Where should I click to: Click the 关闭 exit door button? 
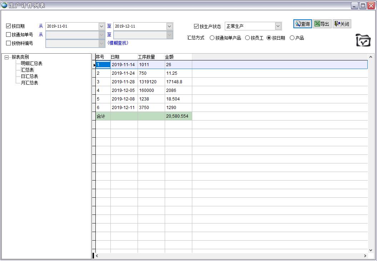(342, 24)
